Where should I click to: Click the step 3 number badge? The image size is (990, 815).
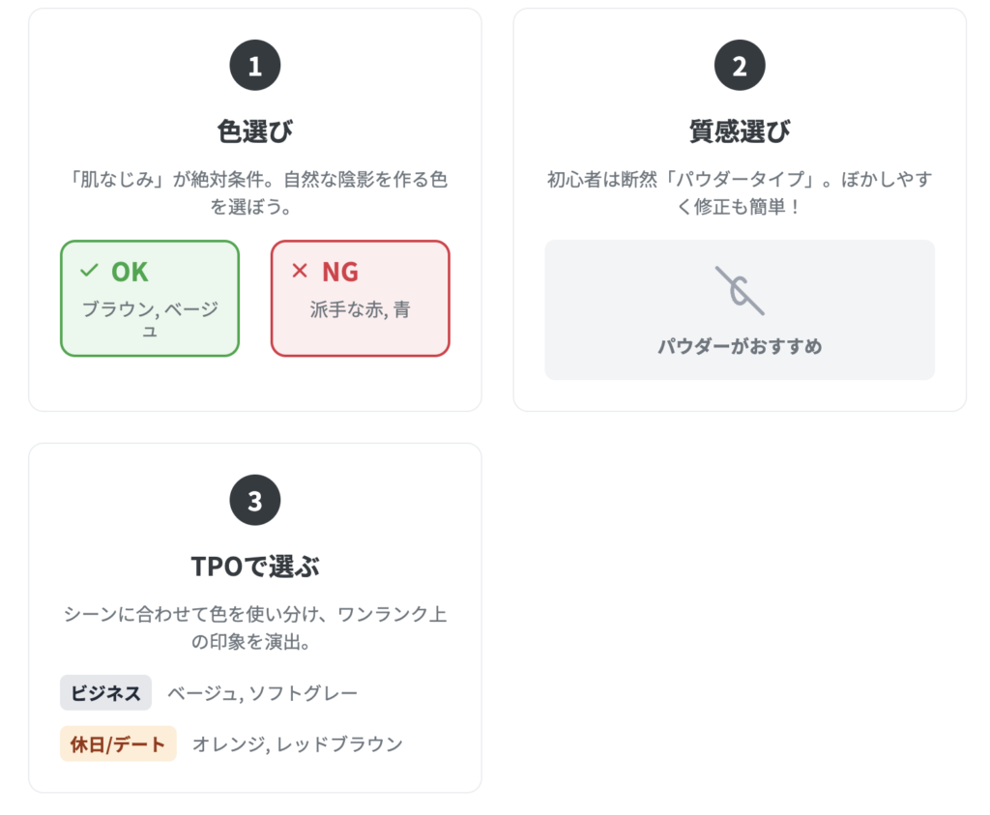[x=254, y=500]
